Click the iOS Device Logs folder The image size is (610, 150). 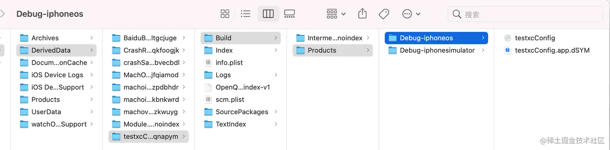[x=56, y=75]
